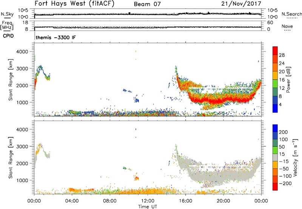Click the 'Nave' legend label
This screenshot has height=209, width=302.
coord(287,26)
